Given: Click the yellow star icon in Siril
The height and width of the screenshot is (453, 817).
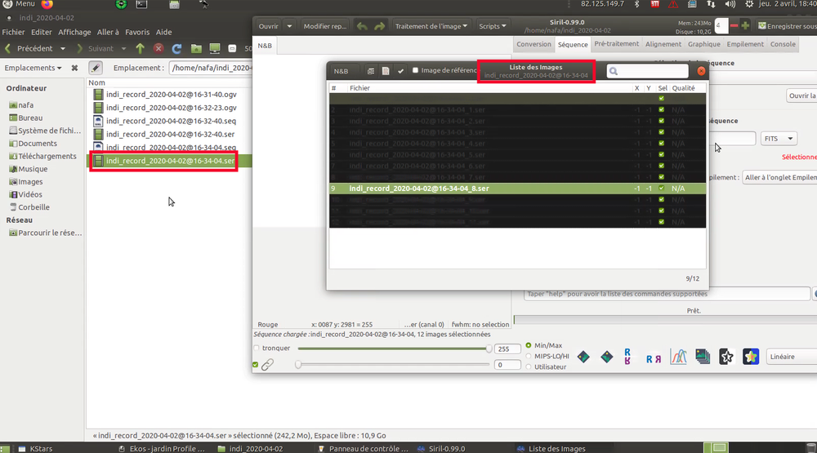Looking at the screenshot, I should click(751, 357).
